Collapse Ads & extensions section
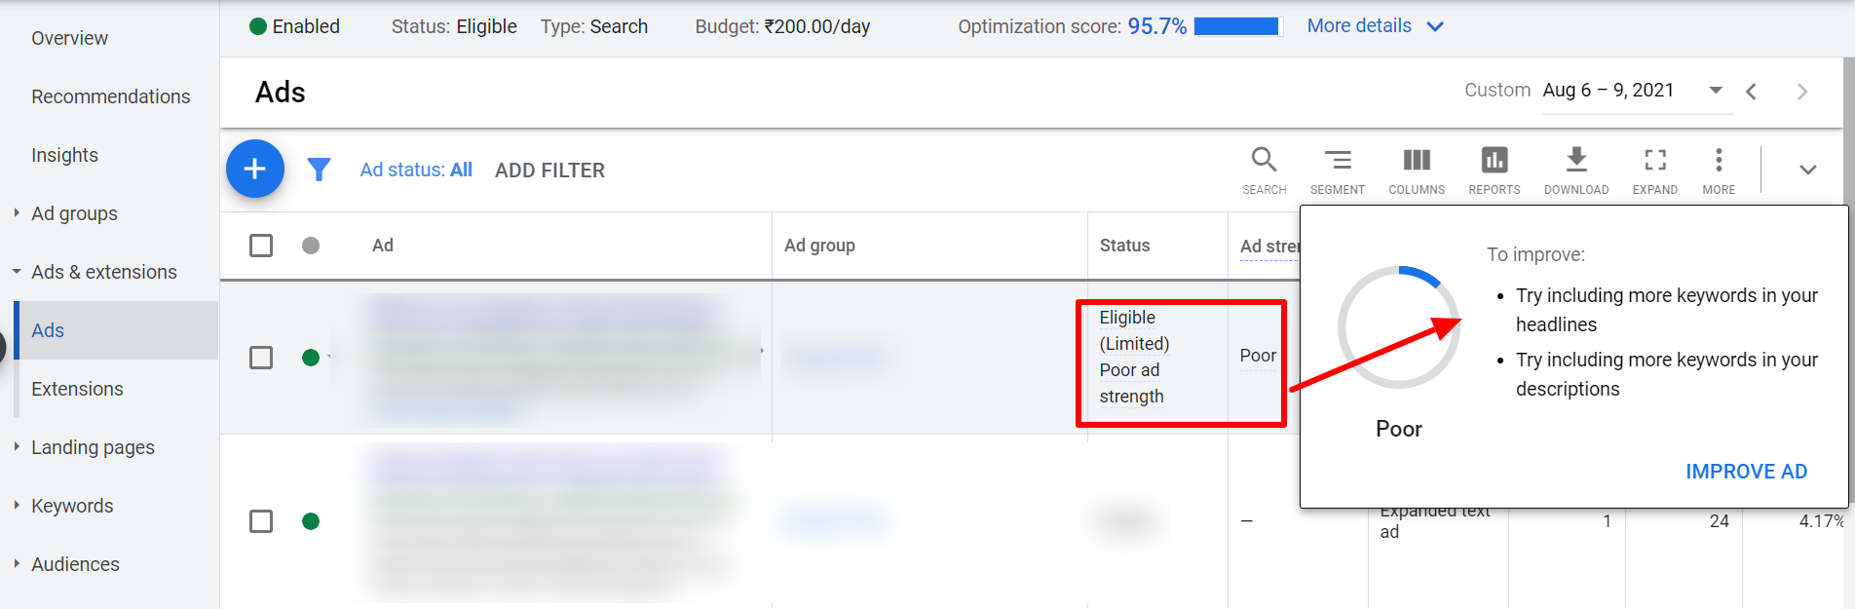 17,272
